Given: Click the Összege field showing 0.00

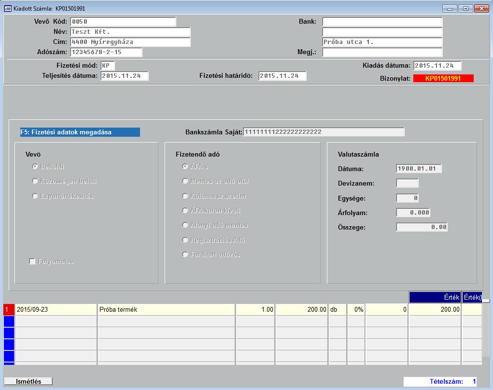Looking at the screenshot, I should coord(422,227).
